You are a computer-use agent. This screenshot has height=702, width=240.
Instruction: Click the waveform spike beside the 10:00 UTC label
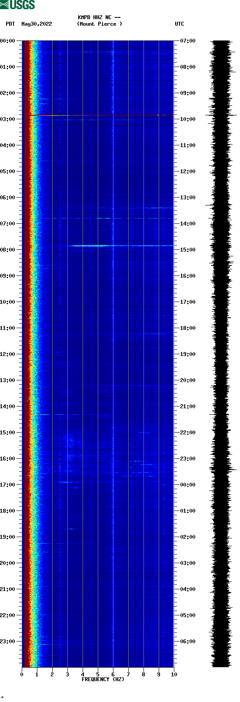(x=221, y=115)
